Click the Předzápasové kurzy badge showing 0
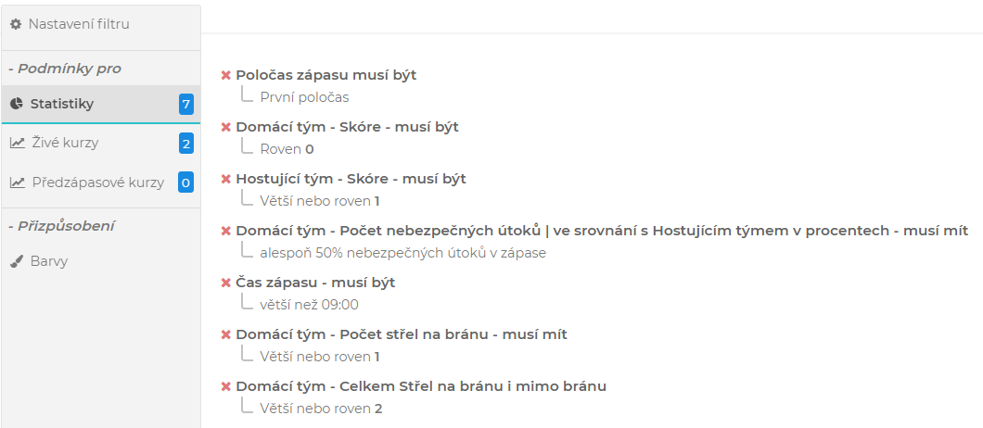Viewport: 983px width, 428px height. point(186,183)
